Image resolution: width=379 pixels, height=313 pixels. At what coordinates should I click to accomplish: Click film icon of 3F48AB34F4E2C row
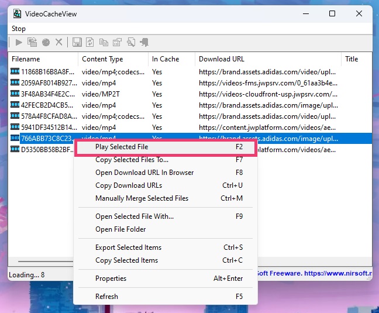[15, 94]
